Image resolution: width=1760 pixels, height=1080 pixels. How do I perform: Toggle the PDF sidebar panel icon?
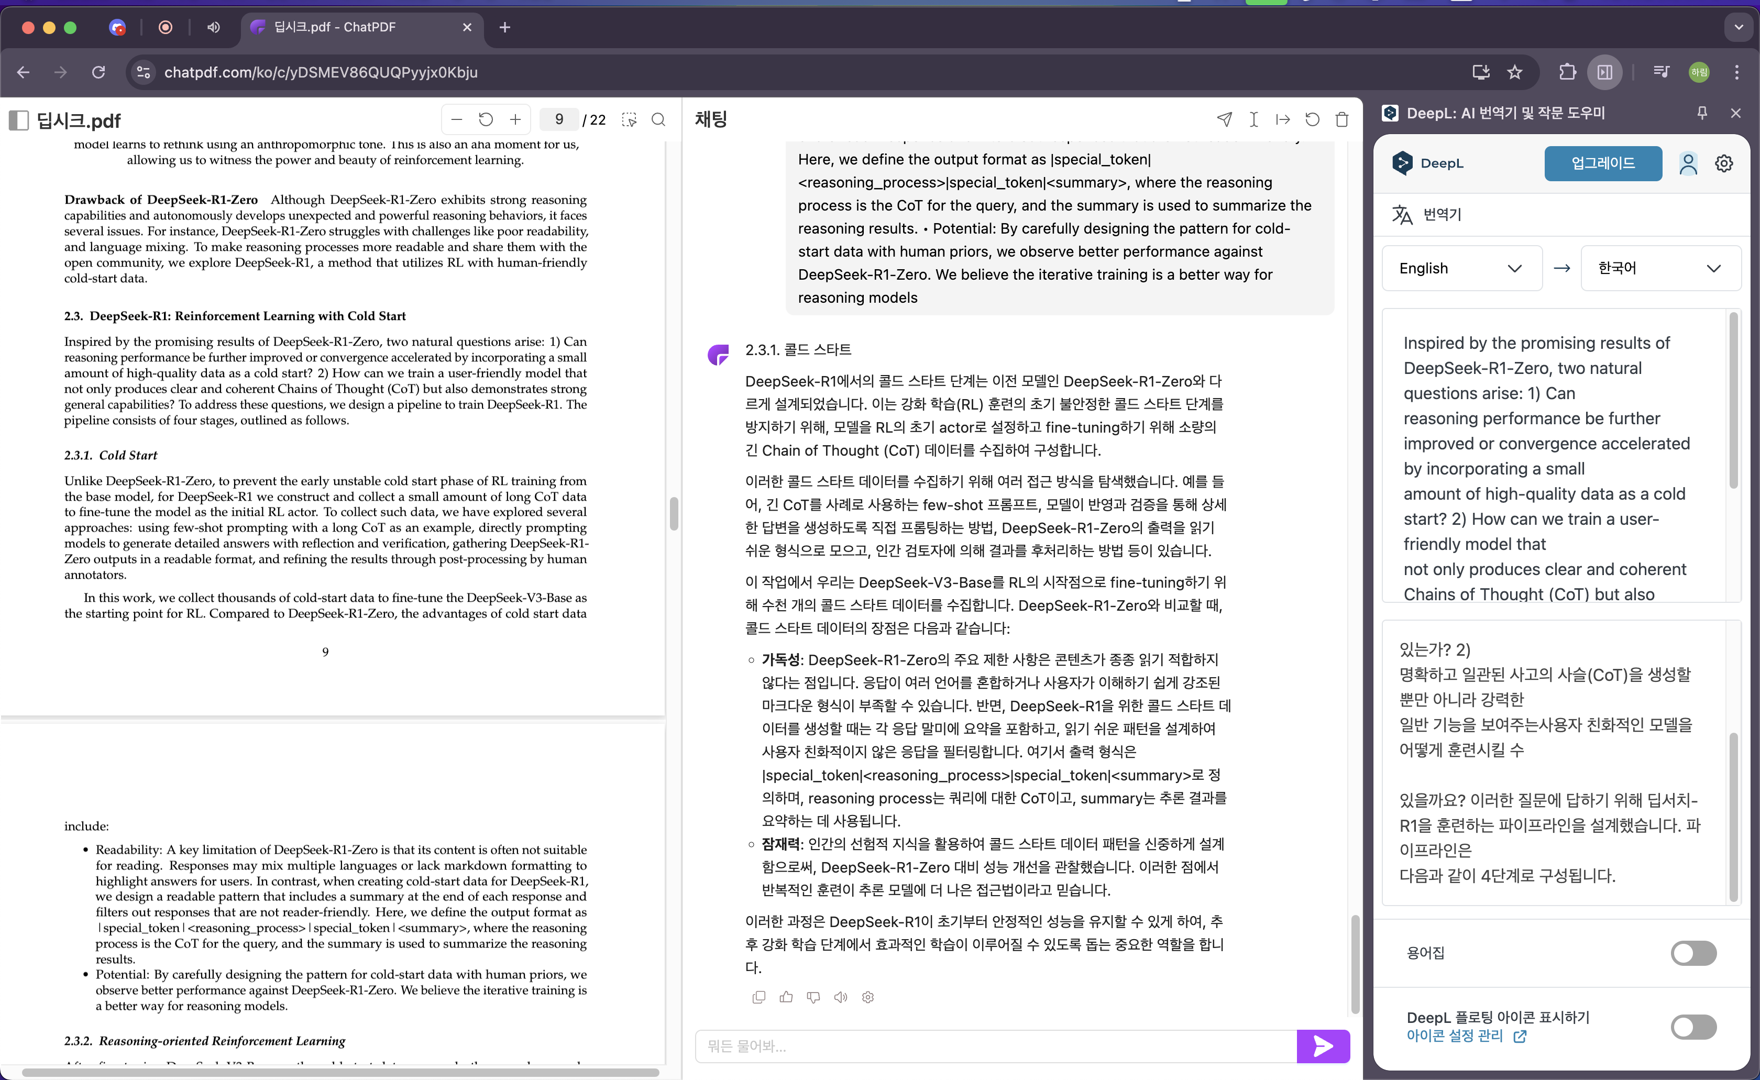point(18,120)
